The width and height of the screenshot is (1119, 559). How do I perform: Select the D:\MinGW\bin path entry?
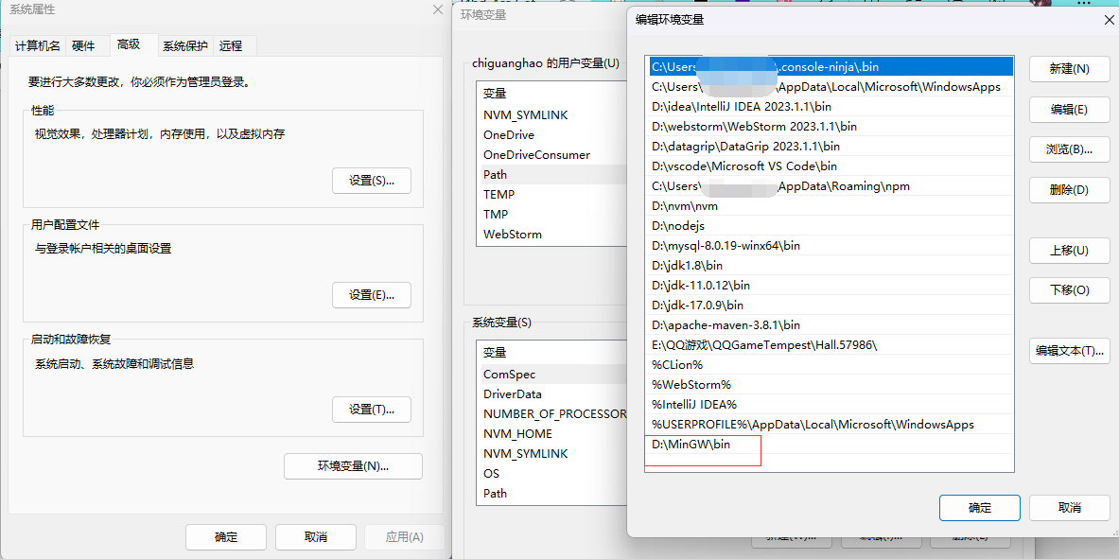pos(691,444)
